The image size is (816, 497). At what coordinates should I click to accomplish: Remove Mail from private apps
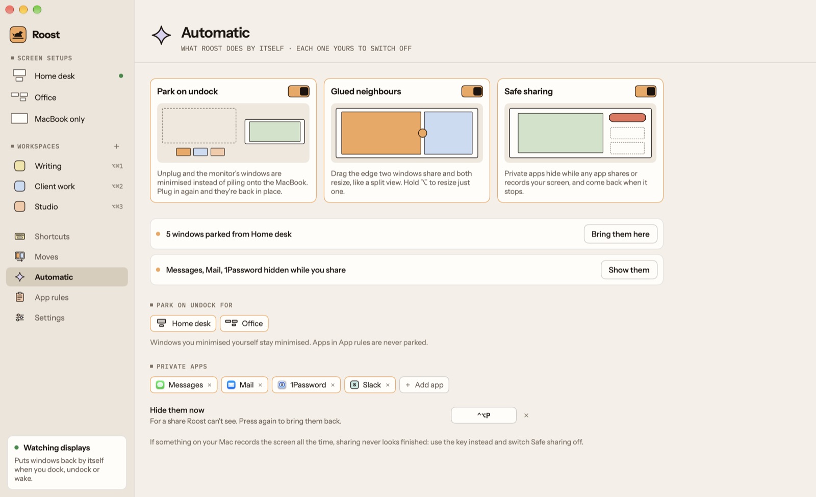coord(260,385)
